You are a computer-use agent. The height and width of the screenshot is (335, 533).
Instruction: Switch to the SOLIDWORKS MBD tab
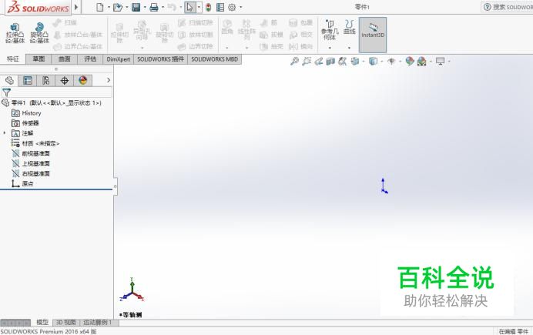pyautogui.click(x=214, y=59)
